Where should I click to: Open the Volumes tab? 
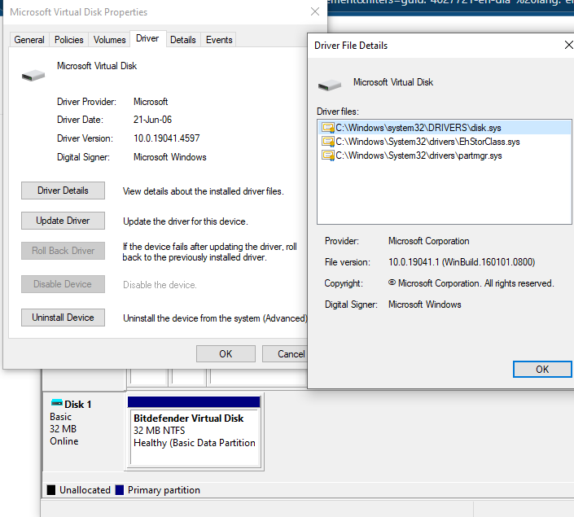pos(109,40)
